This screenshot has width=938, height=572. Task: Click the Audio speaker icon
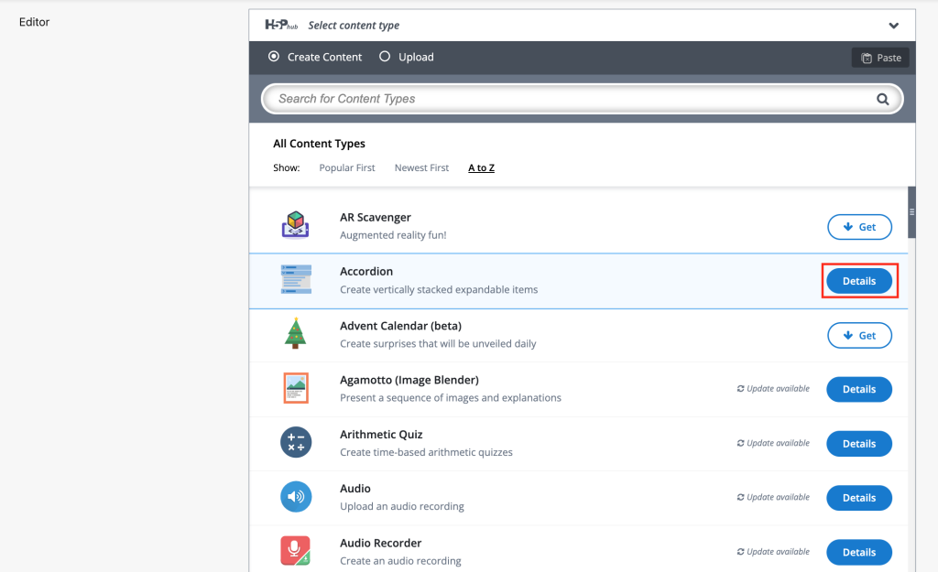296,497
